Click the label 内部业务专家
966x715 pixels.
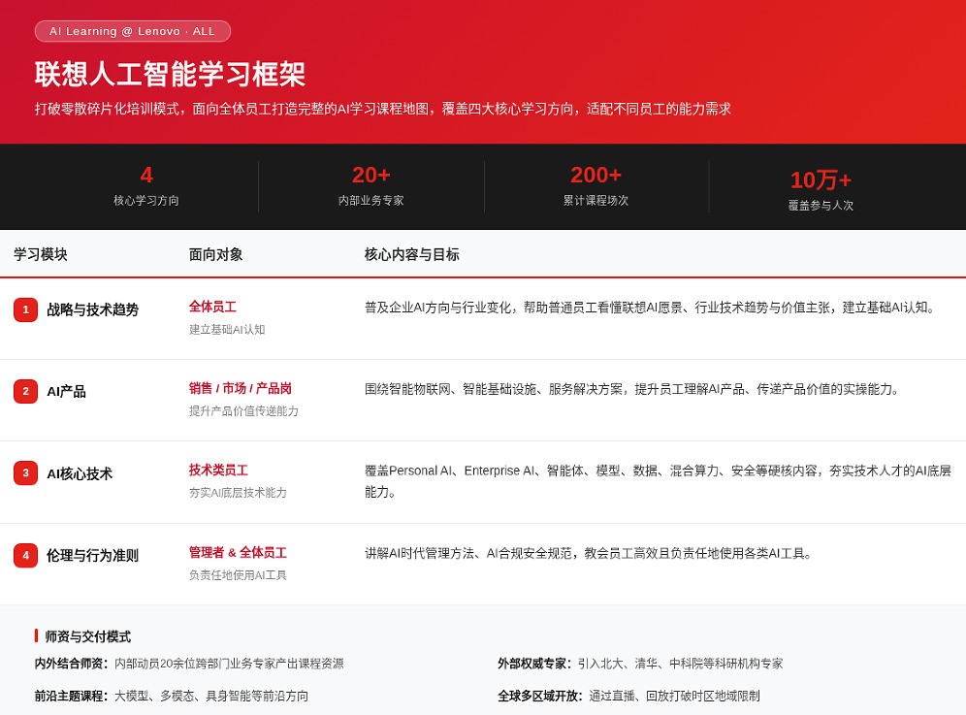click(x=370, y=200)
